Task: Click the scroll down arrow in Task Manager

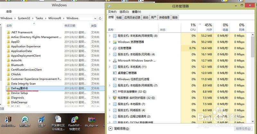Action: click(x=253, y=121)
